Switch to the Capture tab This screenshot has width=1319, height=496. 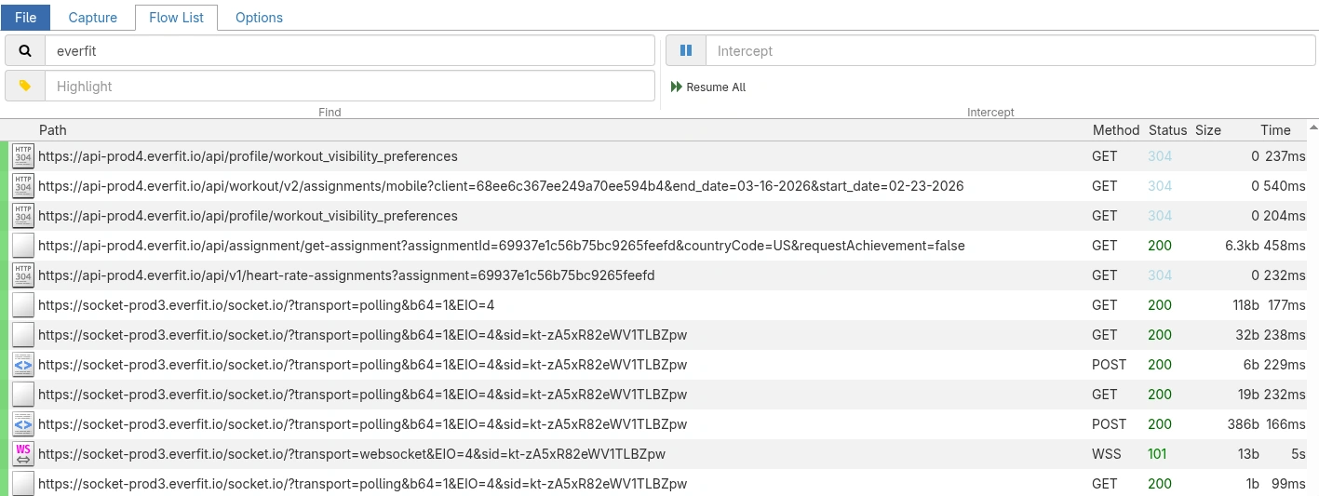click(x=93, y=18)
